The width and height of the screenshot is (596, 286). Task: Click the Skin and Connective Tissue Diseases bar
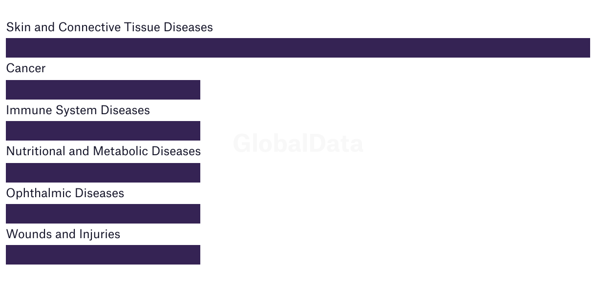(298, 48)
